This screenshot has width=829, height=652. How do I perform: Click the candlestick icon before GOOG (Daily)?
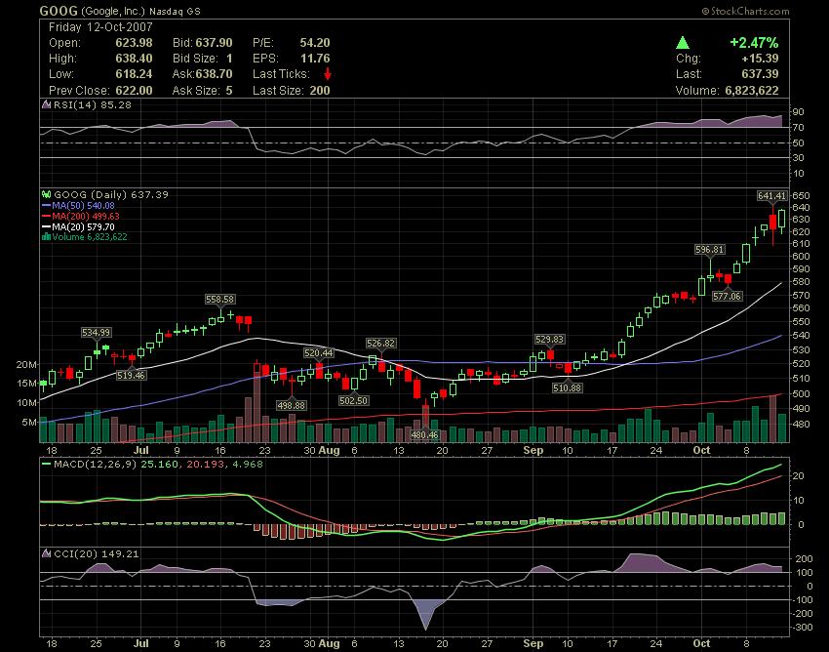(47, 195)
